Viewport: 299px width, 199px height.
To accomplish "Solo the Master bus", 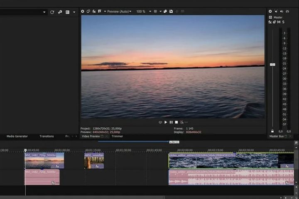I will click(x=283, y=22).
